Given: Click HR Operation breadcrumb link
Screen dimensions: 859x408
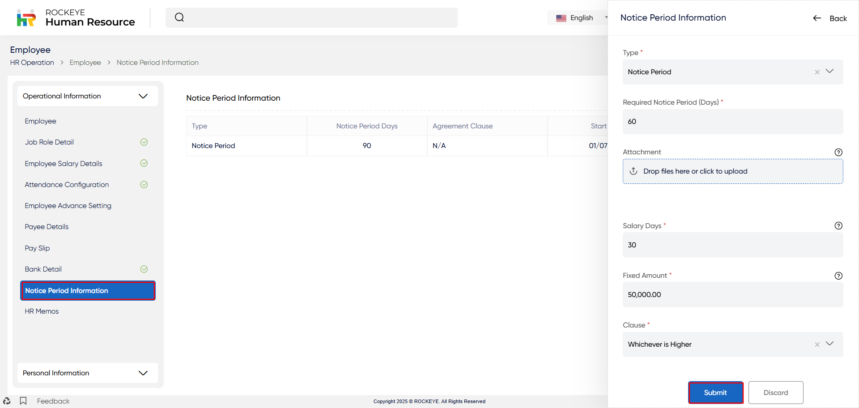Looking at the screenshot, I should 32,63.
